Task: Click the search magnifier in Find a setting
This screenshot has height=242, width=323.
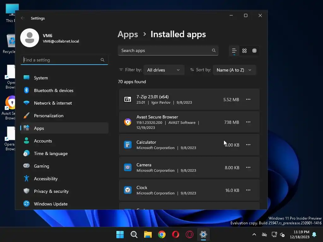Action: point(103,60)
